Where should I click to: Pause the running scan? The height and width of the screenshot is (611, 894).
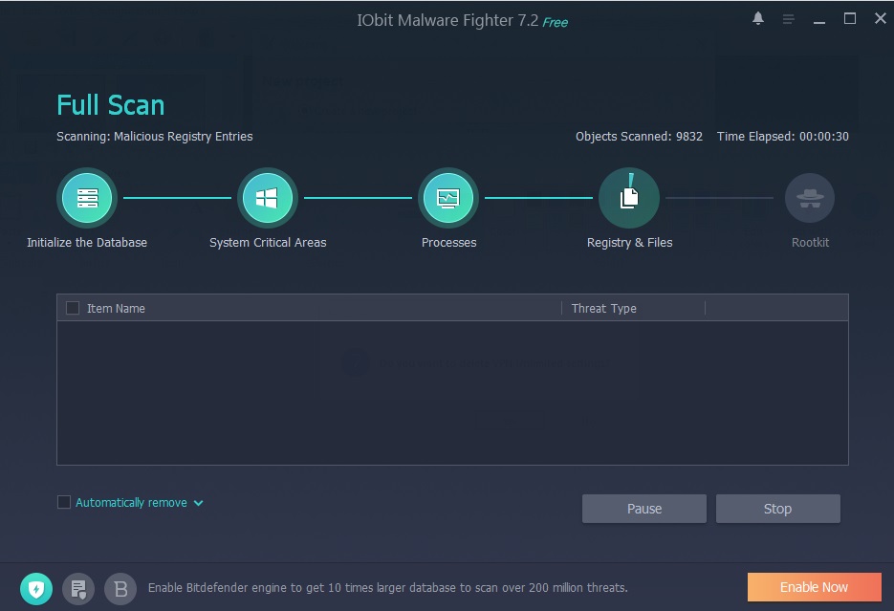[x=644, y=509]
